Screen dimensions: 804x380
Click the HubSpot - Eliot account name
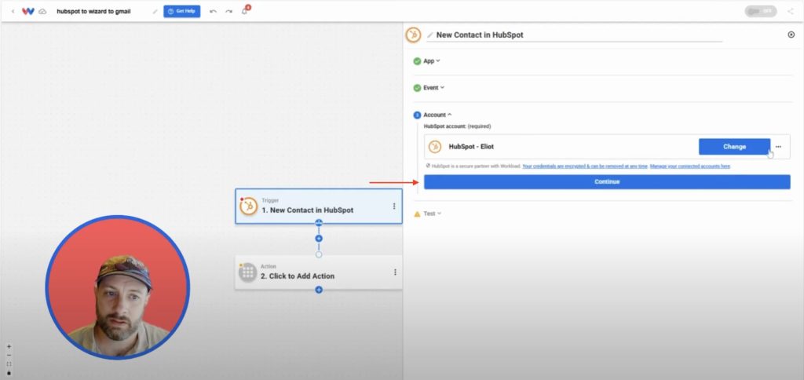(x=471, y=147)
